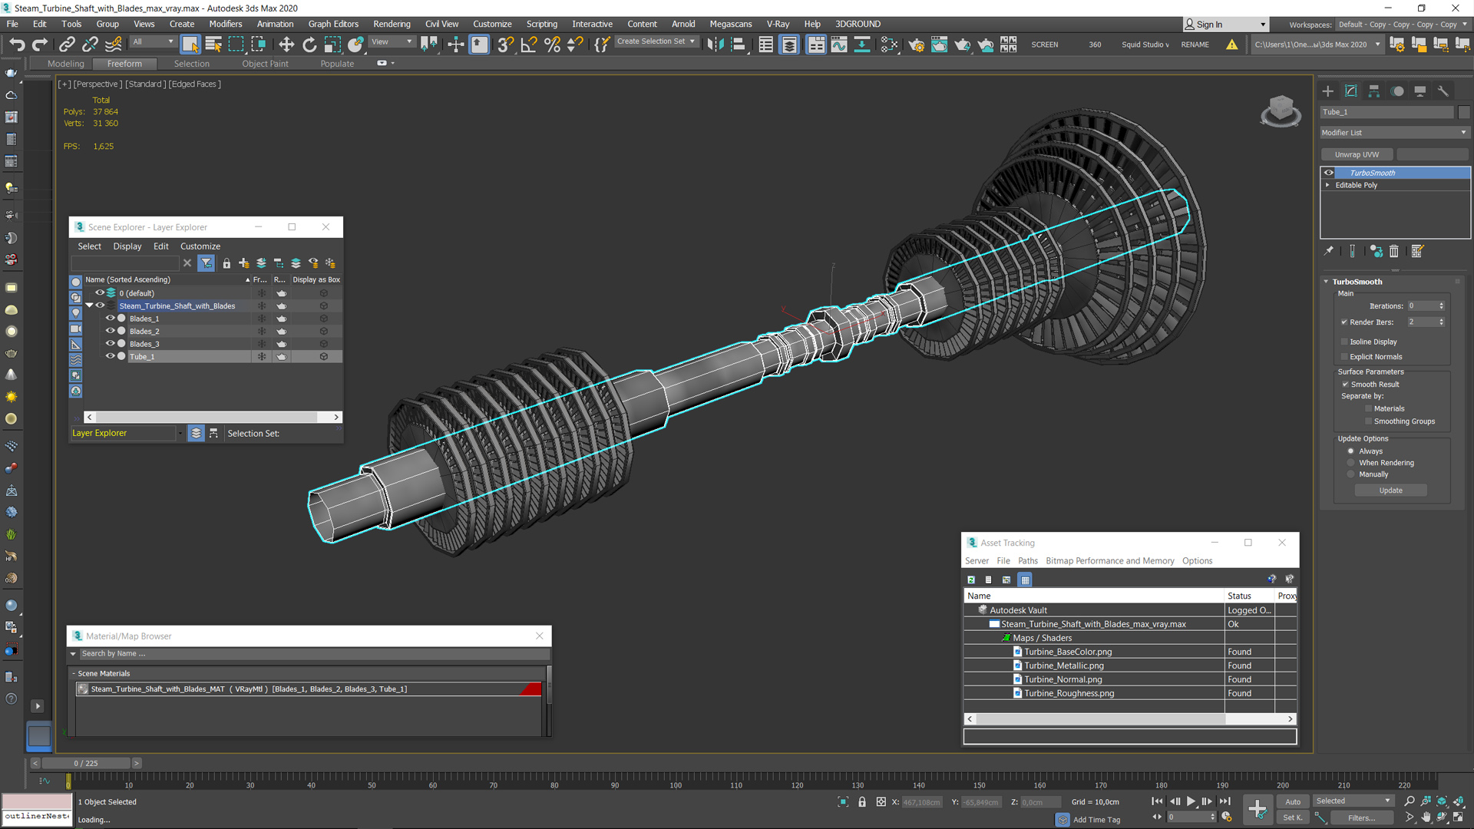Choose the Select and Move tool

coord(286,45)
